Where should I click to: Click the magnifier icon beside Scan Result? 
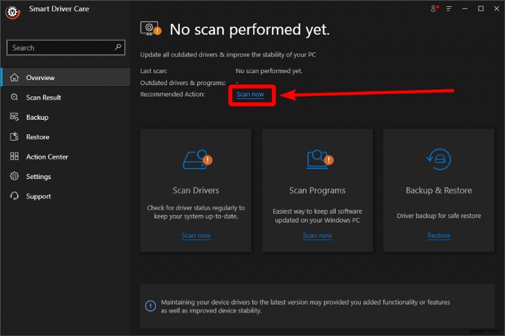(14, 97)
